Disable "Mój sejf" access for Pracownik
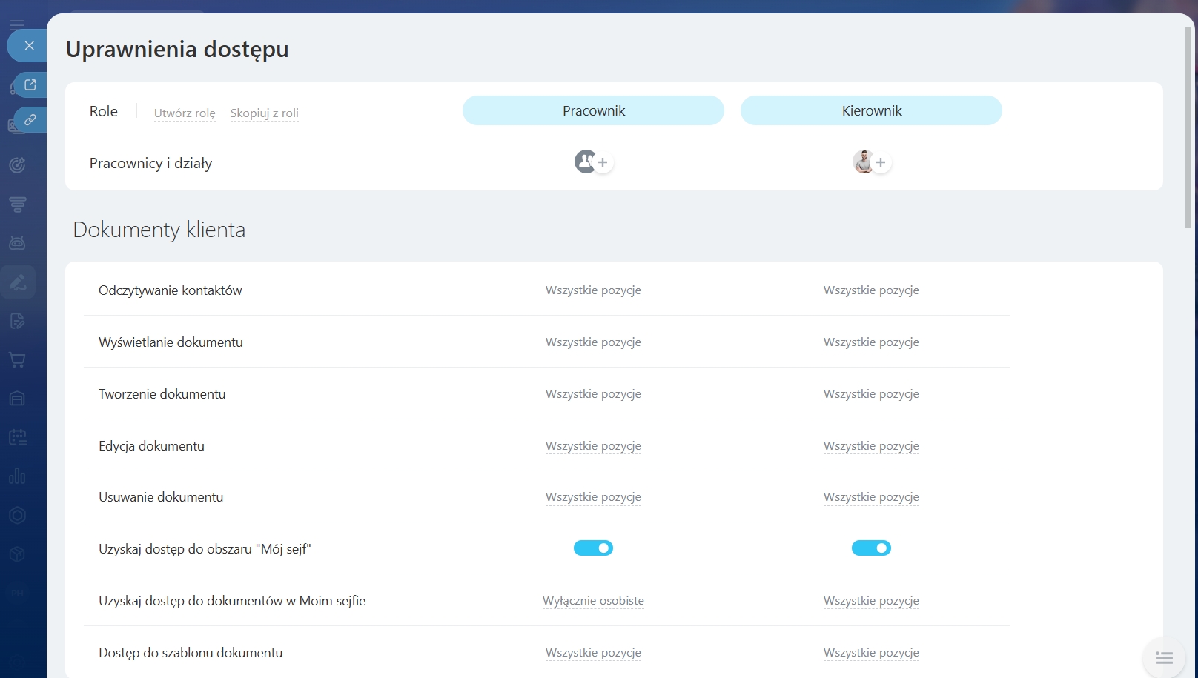This screenshot has height=678, width=1198. pyautogui.click(x=593, y=548)
